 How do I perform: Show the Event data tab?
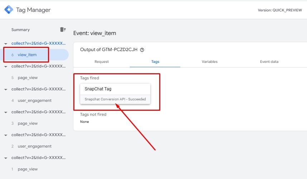(x=269, y=61)
